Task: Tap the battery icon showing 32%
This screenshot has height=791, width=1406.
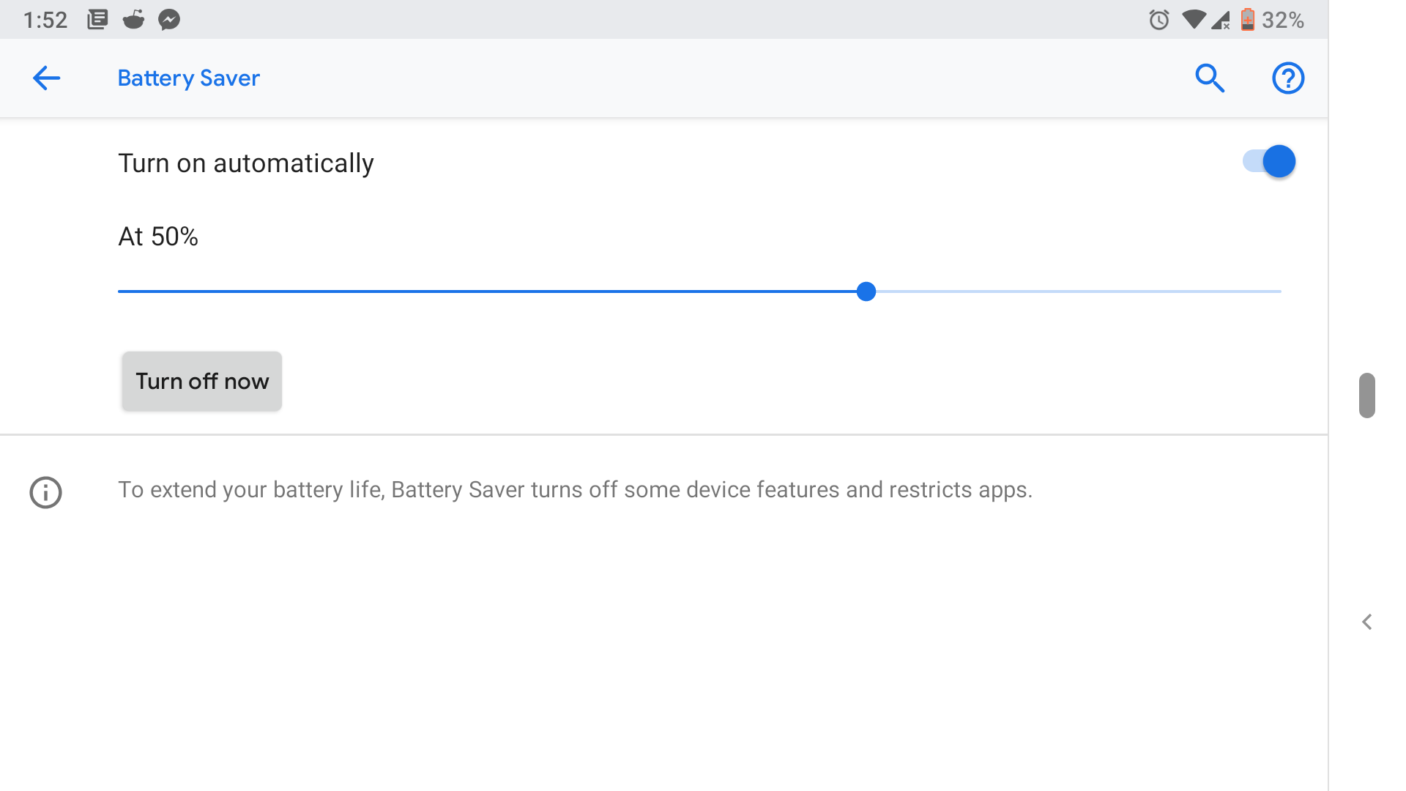Action: point(1247,20)
